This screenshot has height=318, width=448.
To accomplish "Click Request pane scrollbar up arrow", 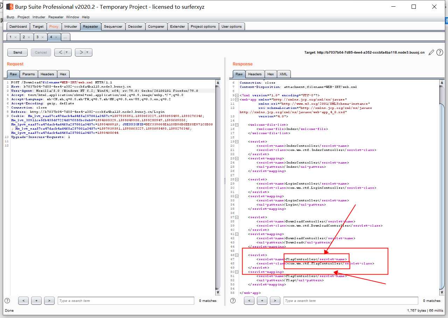I will click(x=218, y=83).
